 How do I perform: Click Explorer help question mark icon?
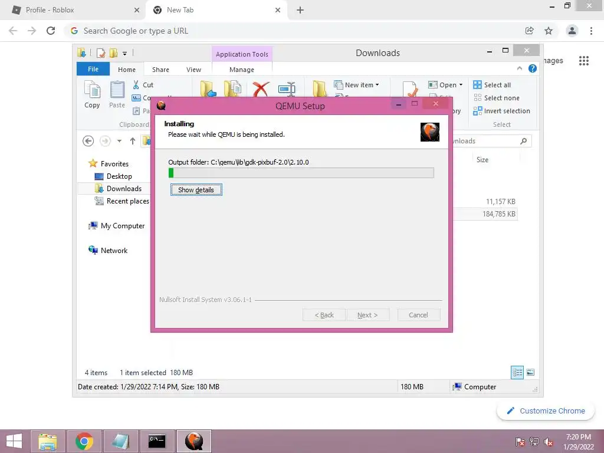click(x=533, y=68)
